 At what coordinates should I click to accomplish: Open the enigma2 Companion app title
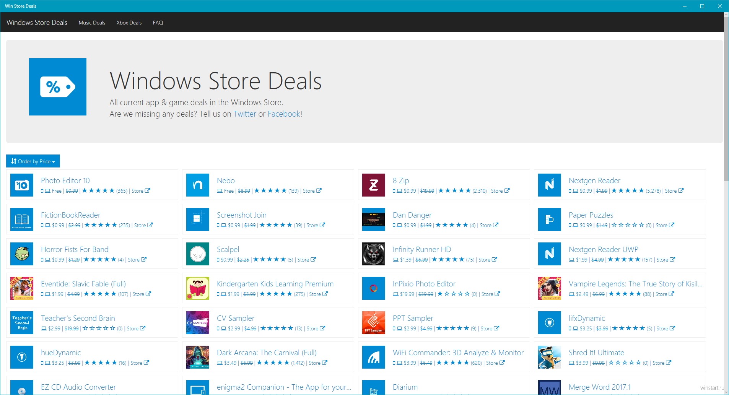tap(284, 387)
